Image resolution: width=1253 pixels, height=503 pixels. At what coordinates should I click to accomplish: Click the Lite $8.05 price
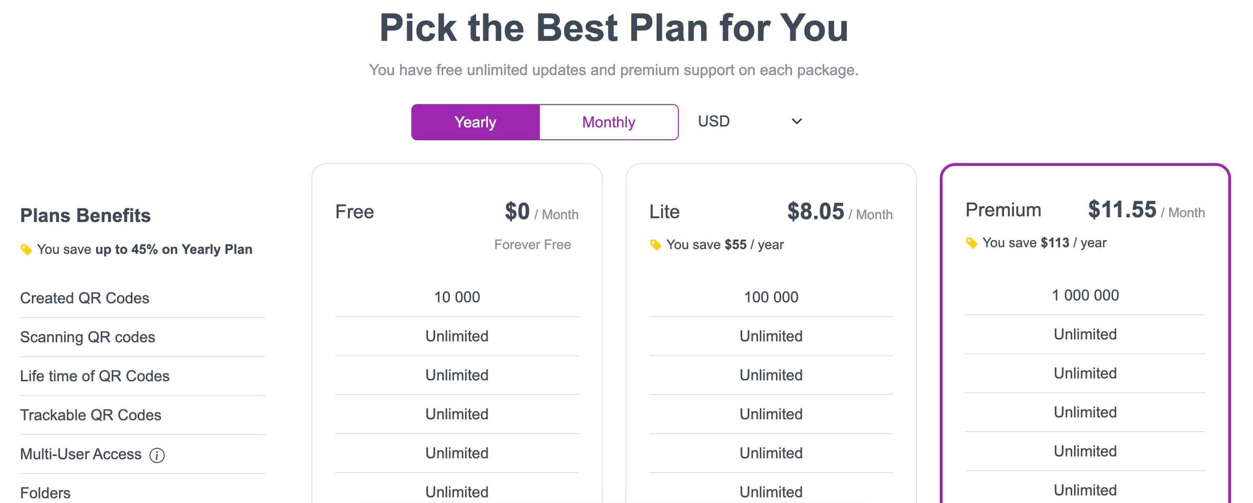coord(815,211)
